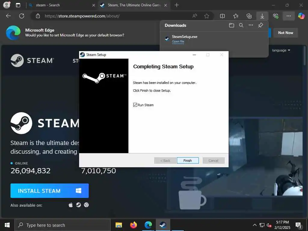The height and width of the screenshot is (231, 308).
Task: Open Edge tab actions menu icon
Action: pyautogui.click(x=18, y=5)
